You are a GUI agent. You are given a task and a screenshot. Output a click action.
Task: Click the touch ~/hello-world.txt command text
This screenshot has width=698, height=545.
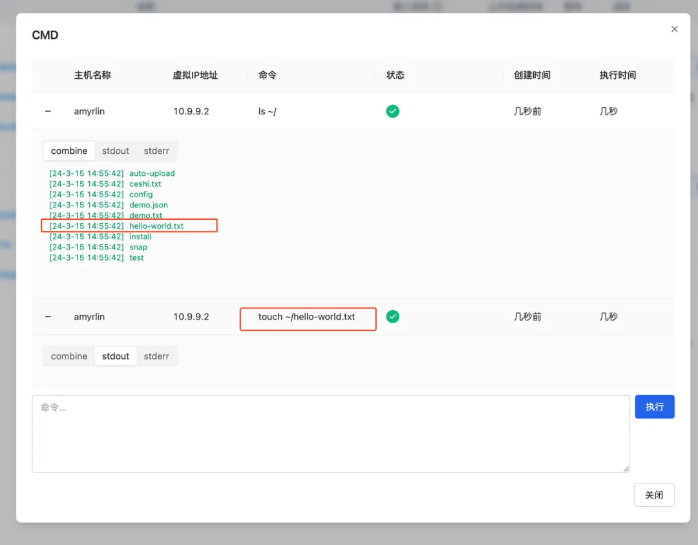(x=306, y=317)
